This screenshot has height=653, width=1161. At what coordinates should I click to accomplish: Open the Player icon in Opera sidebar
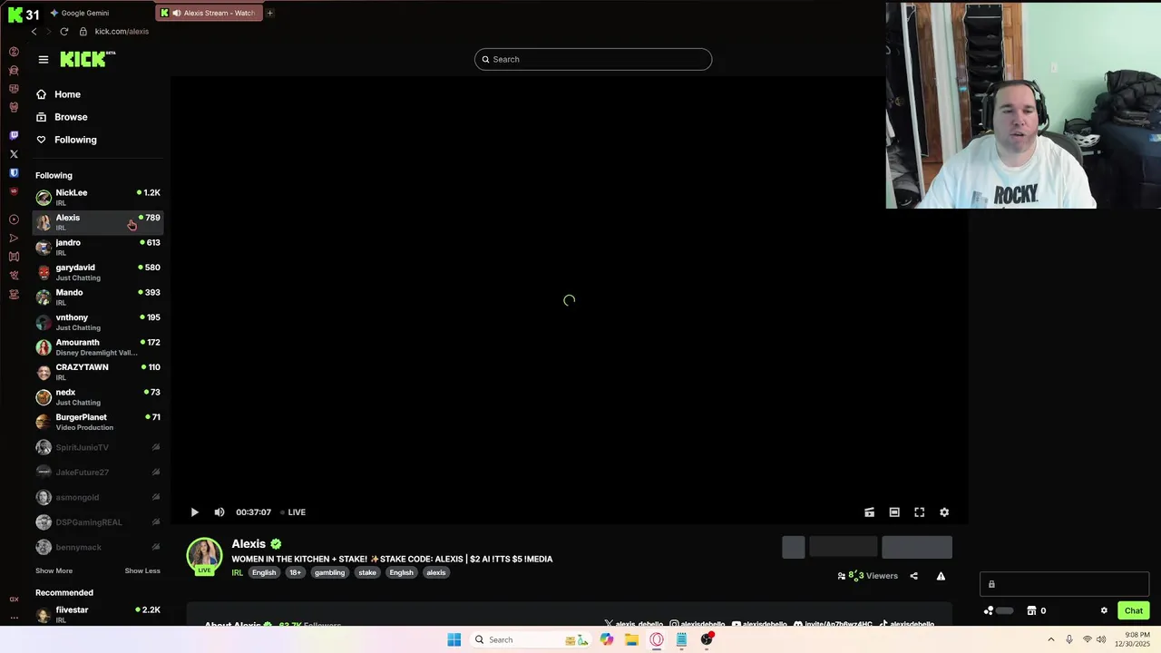point(14,219)
